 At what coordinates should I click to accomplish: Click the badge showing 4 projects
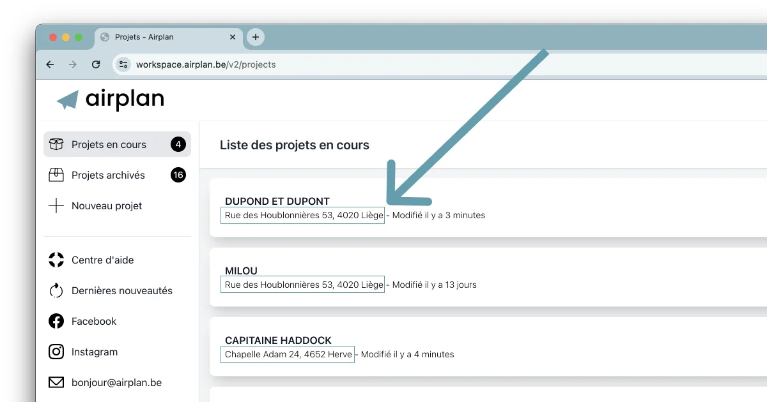(178, 145)
